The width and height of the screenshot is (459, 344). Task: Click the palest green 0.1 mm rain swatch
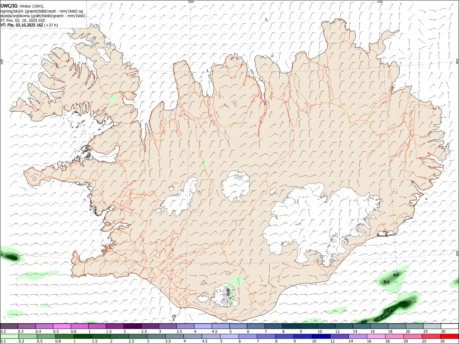(x=9, y=336)
